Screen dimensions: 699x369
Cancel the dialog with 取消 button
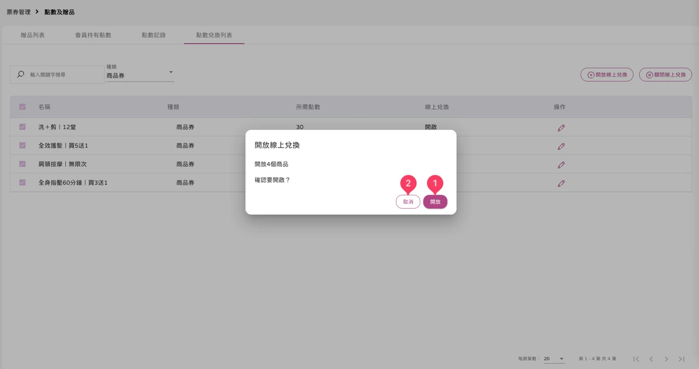(408, 202)
